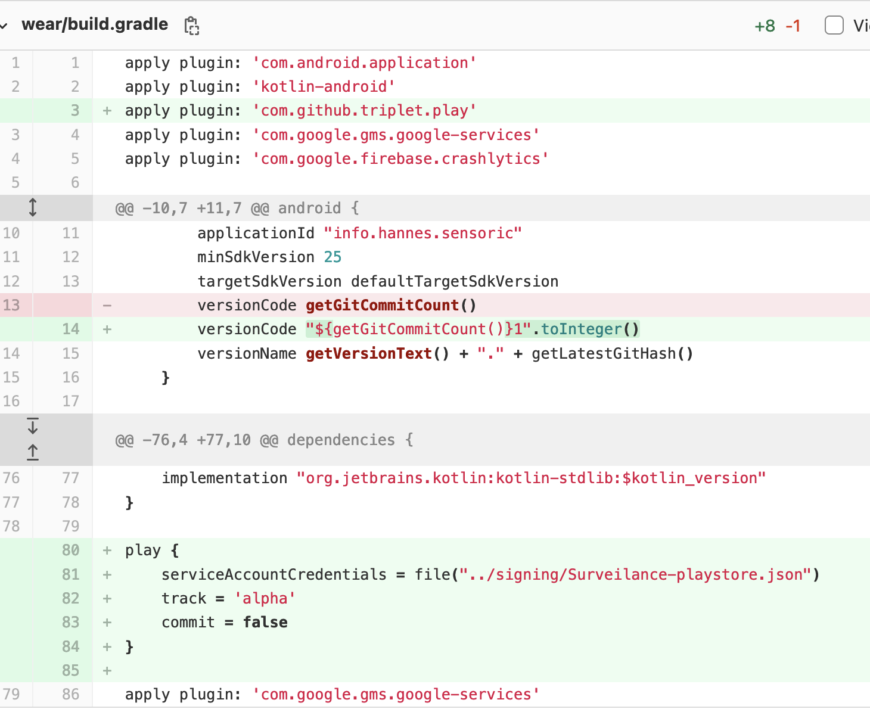870x709 pixels.
Task: Click the '@@ -76,4 +77,10 @@ dependencies {' header
Action: (x=264, y=440)
